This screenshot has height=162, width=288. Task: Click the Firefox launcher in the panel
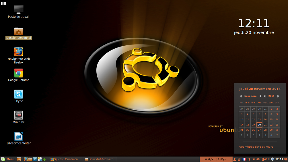point(26,159)
